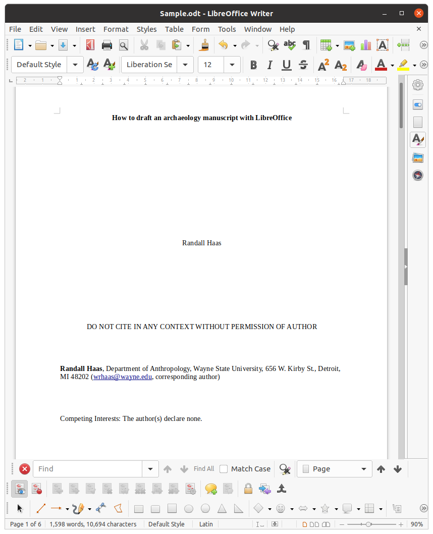The height and width of the screenshot is (534, 433).
Task: Adjust the zoom slider handle
Action: [368, 524]
